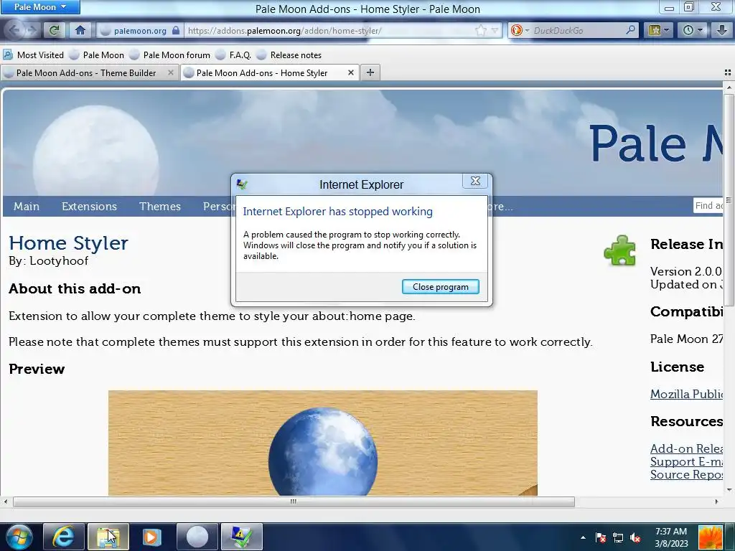Open the Pale Moon bookmark
Image resolution: width=735 pixels, height=551 pixels.
click(97, 55)
